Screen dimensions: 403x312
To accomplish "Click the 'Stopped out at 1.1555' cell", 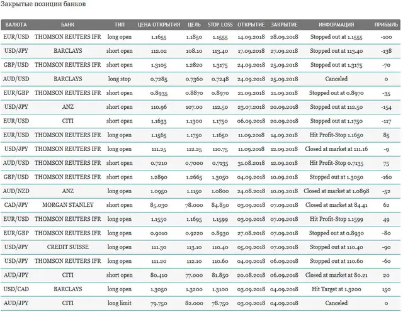I will point(336,37).
